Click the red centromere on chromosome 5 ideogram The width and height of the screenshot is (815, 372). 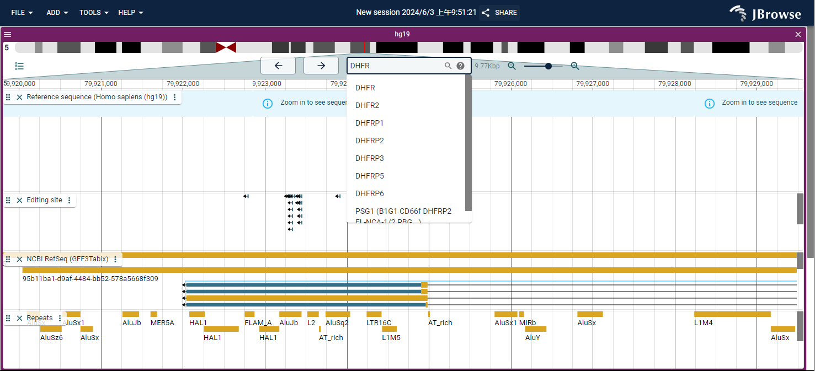pyautogui.click(x=226, y=47)
